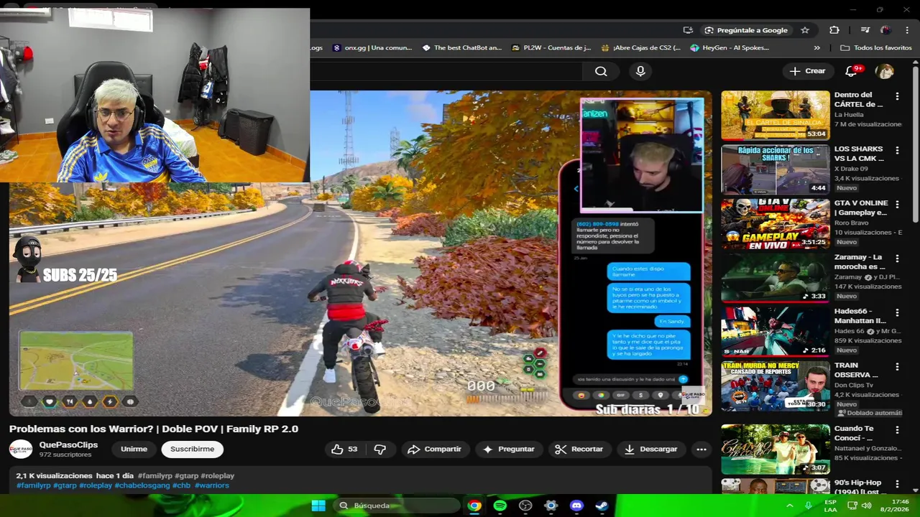This screenshot has height=517, width=920.
Task: Open 'GAMEPLAY EN VIVO' video thumbnail
Action: pyautogui.click(x=775, y=223)
